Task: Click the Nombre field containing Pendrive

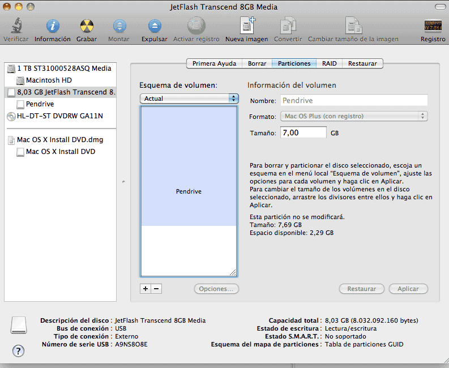Action: 354,101
